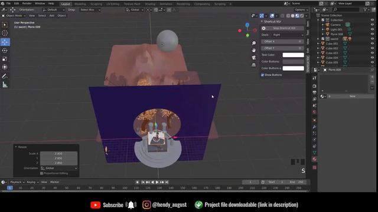Click the blue Z axis gizmo
The height and width of the screenshot is (212, 378).
tap(247, 25)
